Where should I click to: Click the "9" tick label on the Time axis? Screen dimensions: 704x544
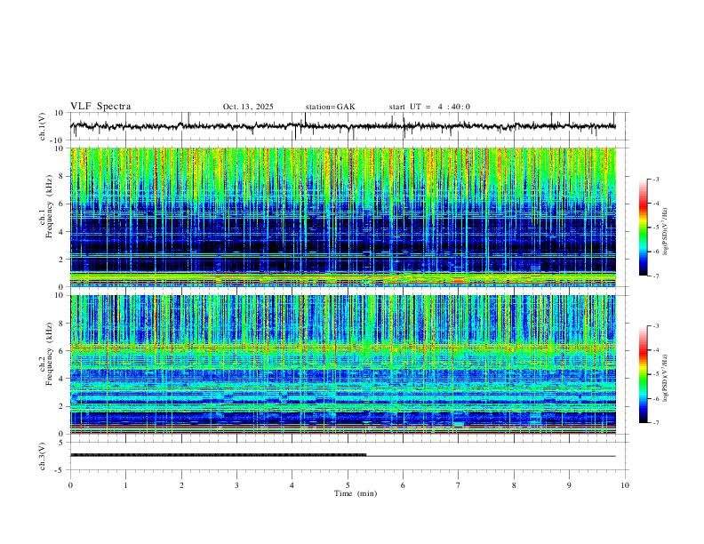point(569,485)
